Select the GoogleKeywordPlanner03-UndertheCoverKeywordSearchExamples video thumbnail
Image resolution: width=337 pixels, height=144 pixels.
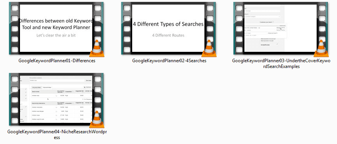point(281,28)
